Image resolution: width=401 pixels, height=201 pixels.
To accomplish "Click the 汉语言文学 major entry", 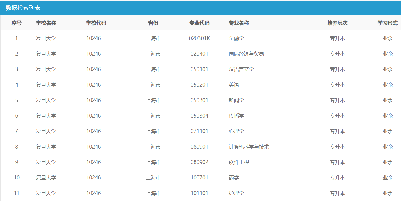I will pos(241,69).
